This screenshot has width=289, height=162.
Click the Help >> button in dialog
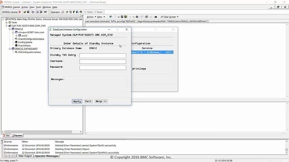(x=101, y=101)
